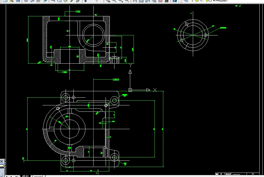Click the Plot printer icon

click(x=26, y=1)
